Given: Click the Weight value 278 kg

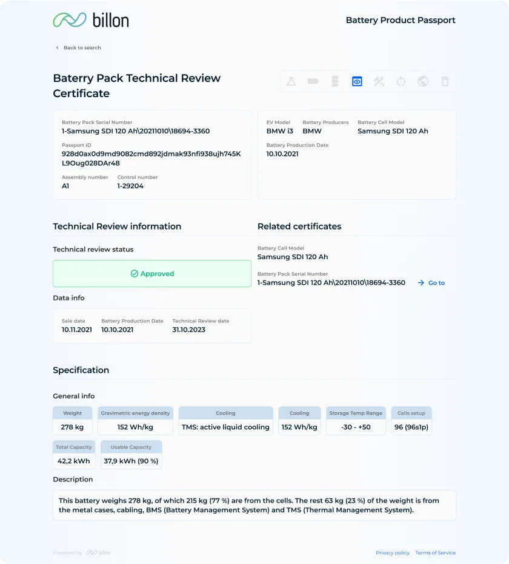Looking at the screenshot, I should [x=72, y=427].
